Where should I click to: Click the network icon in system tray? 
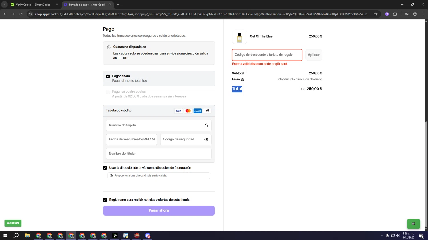[x=393, y=235]
